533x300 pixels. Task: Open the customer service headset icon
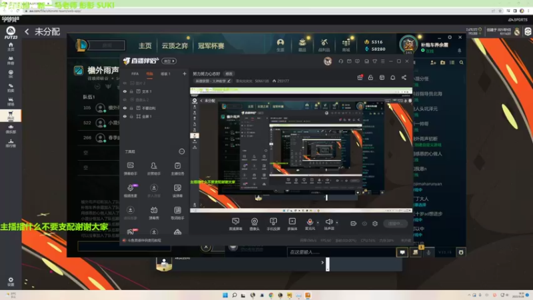[x=341, y=61]
